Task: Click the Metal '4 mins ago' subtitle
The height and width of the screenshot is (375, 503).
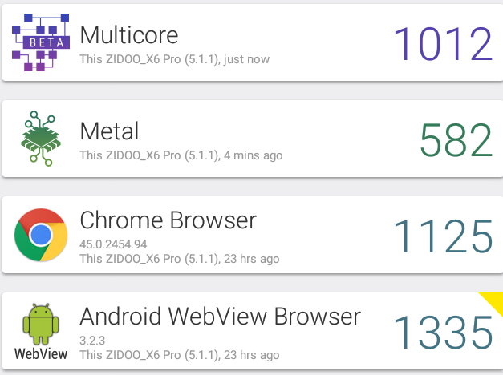Action: [181, 155]
